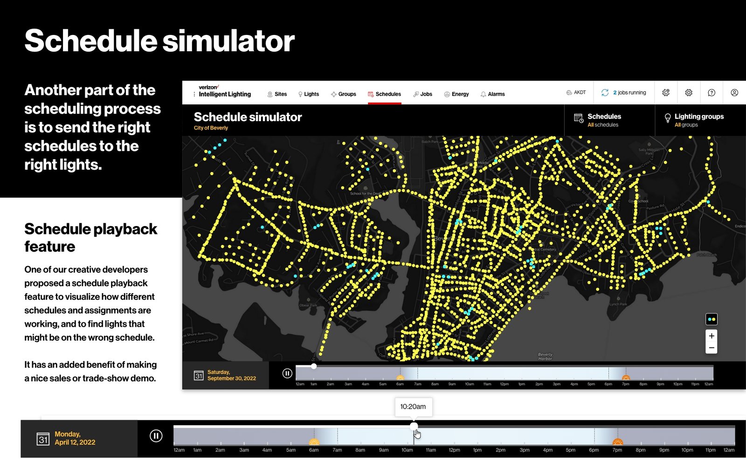The height and width of the screenshot is (466, 746).
Task: Open the help question mark icon
Action: point(711,93)
